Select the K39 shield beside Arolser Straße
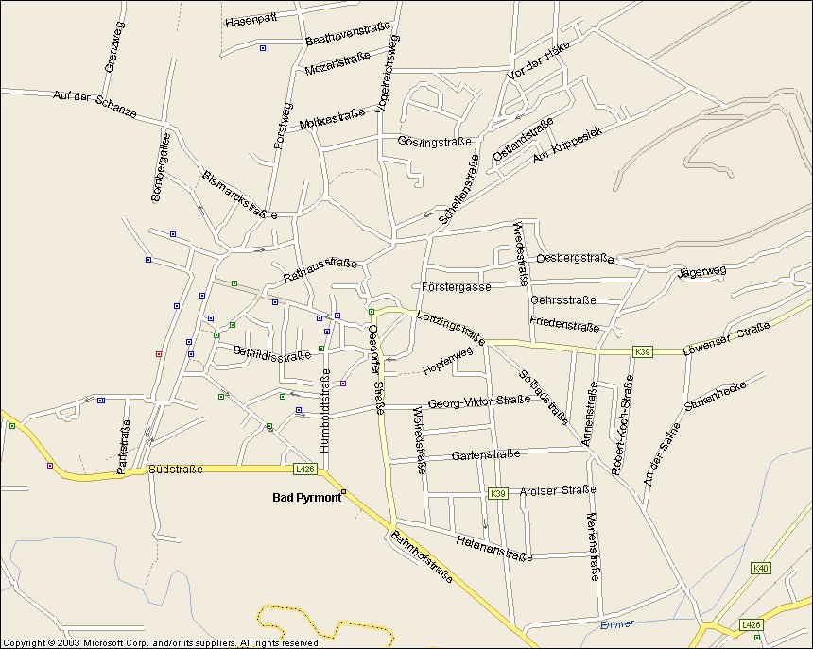The image size is (813, 649). (x=498, y=493)
